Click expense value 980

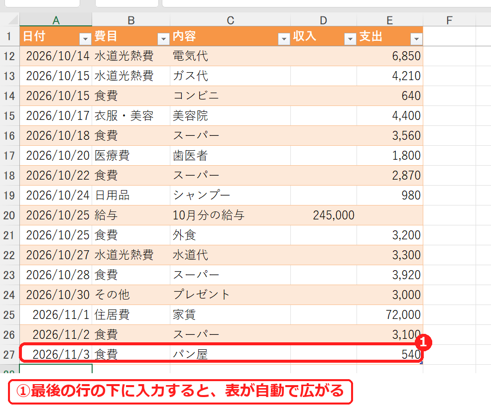390,195
